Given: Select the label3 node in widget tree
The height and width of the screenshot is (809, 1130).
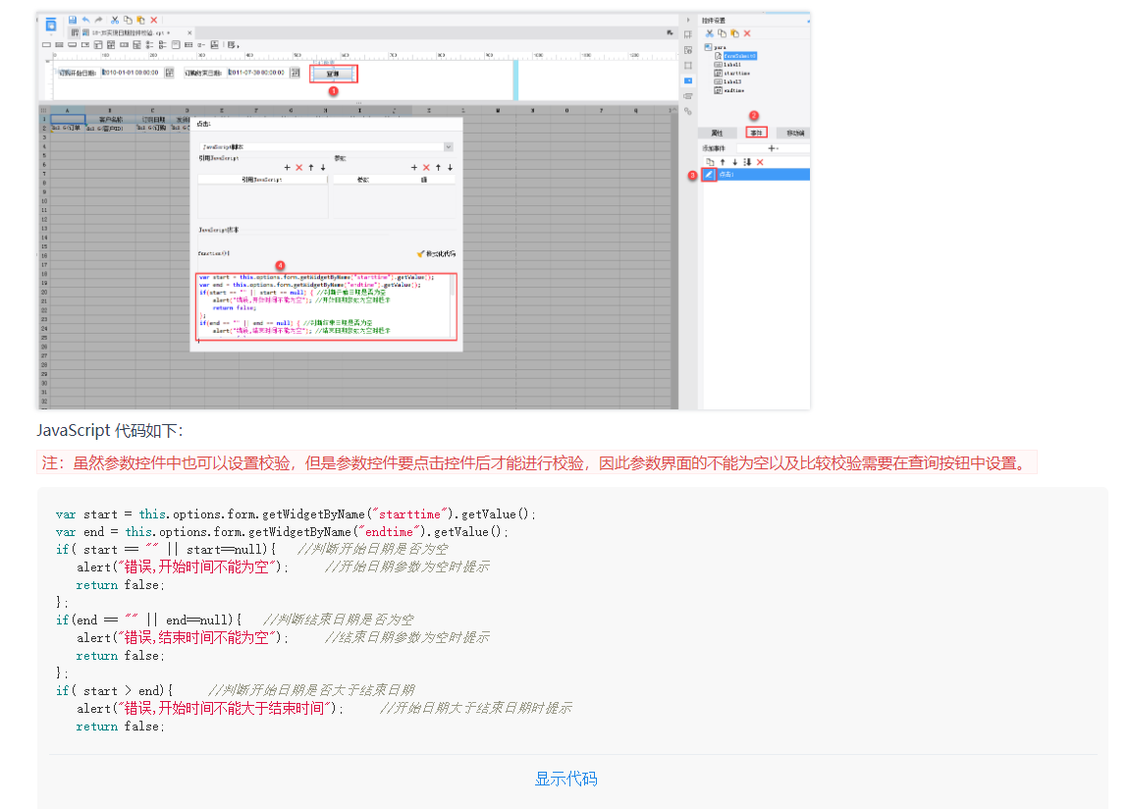Looking at the screenshot, I should click(x=727, y=81).
